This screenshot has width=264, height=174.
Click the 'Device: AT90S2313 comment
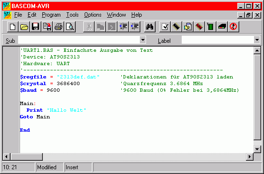(x=50, y=57)
